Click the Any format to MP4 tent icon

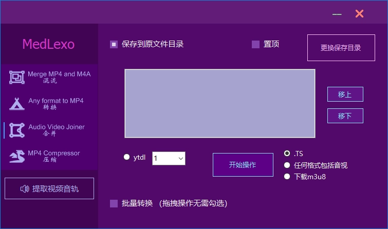(x=17, y=104)
